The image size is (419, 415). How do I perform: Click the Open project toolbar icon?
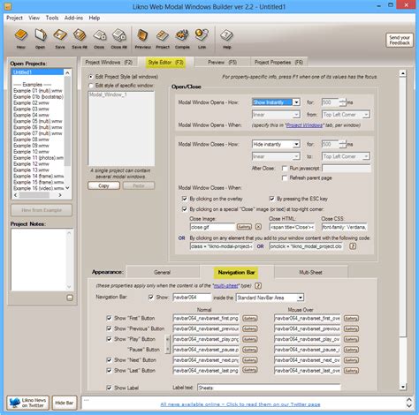coord(41,39)
